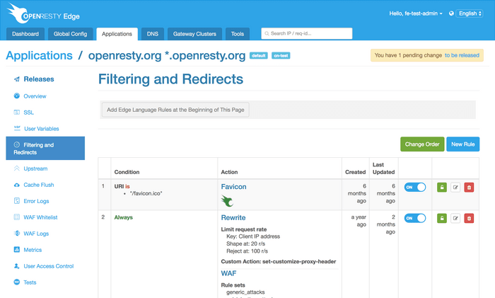
Task: Open the DNS tab
Action: pyautogui.click(x=153, y=34)
